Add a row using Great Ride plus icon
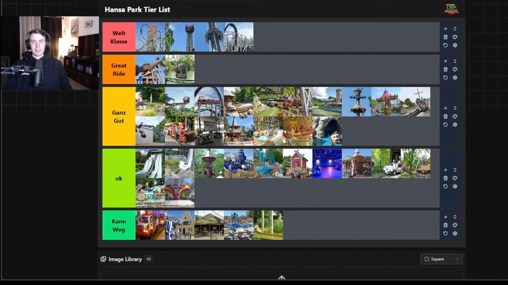This screenshot has height=285, width=508. (x=445, y=61)
